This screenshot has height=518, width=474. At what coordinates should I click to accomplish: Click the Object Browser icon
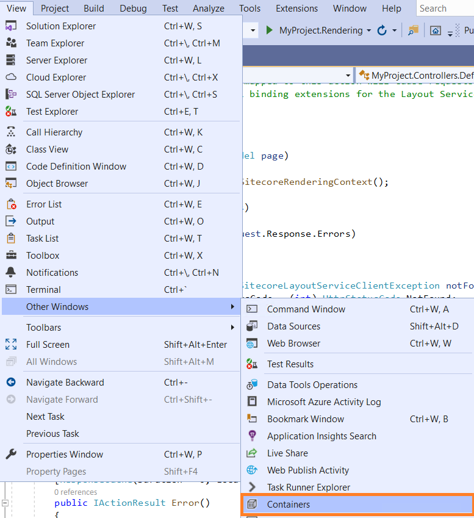coord(11,184)
